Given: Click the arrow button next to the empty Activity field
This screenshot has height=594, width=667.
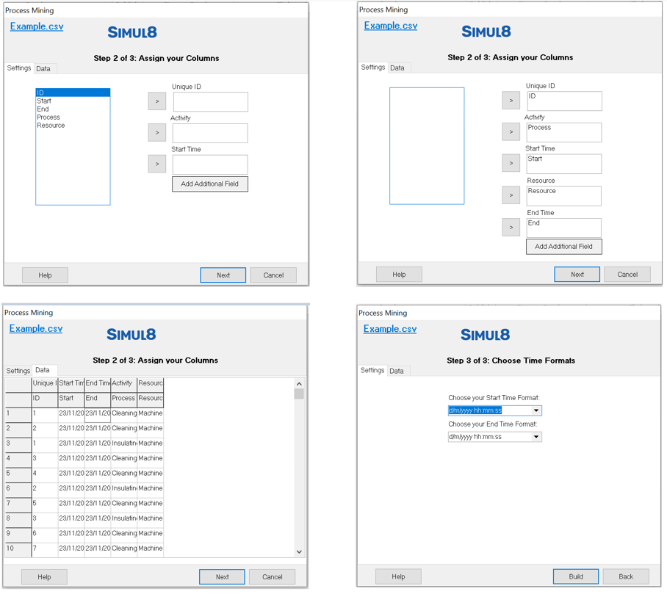Looking at the screenshot, I should tap(156, 133).
